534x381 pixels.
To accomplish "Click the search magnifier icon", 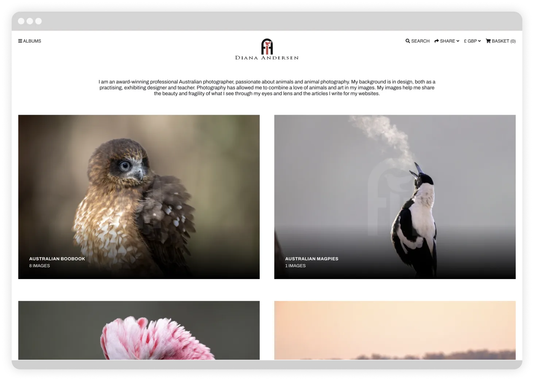I will [408, 41].
